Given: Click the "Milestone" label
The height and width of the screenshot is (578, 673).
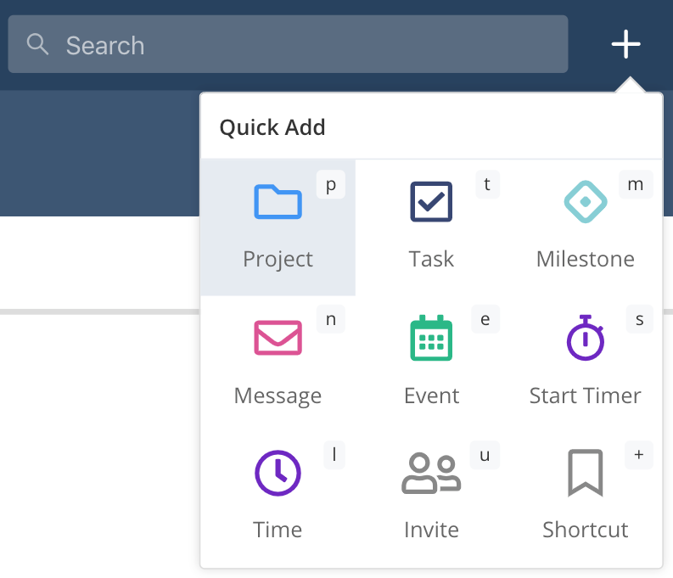Looking at the screenshot, I should 585,259.
